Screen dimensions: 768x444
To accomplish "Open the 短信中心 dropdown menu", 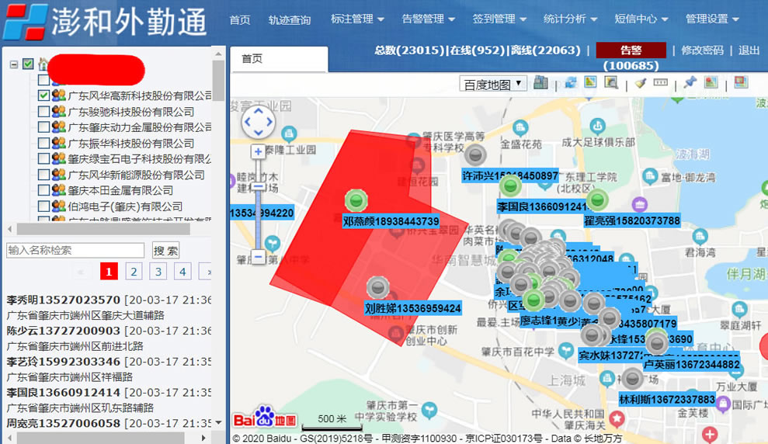I will pos(641,19).
